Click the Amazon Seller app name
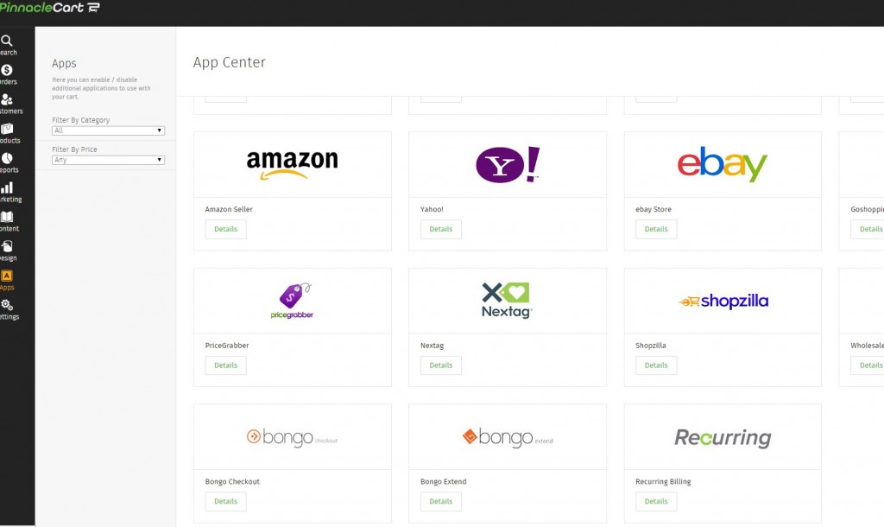This screenshot has height=527, width=884. click(229, 209)
